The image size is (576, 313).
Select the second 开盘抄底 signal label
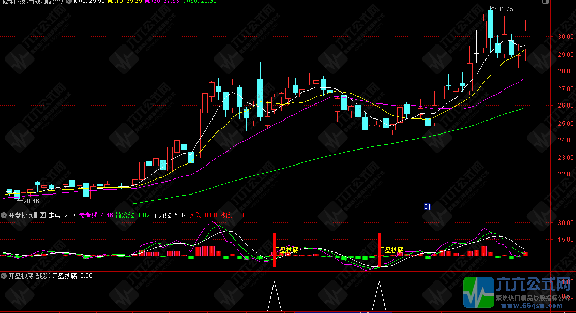391,250
